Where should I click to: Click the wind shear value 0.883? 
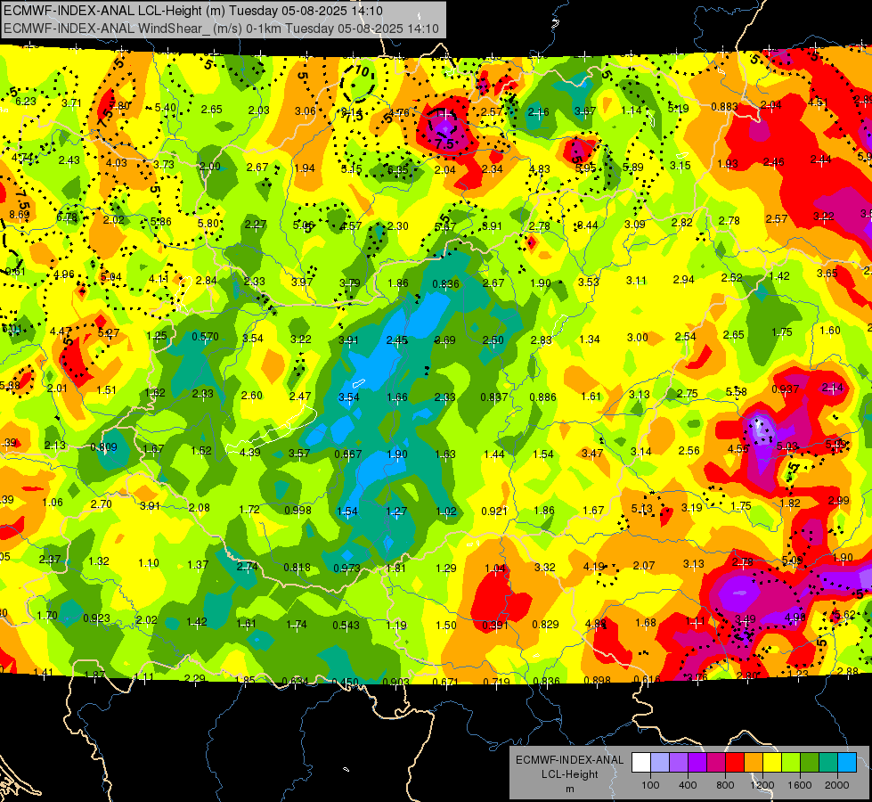(725, 106)
